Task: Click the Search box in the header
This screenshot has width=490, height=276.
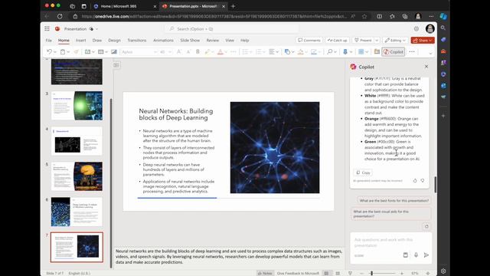Action: pos(232,29)
